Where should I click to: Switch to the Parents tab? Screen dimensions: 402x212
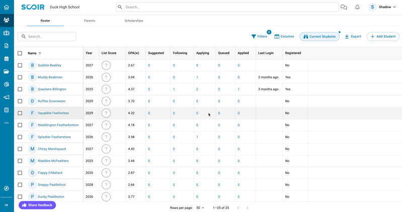(89, 21)
